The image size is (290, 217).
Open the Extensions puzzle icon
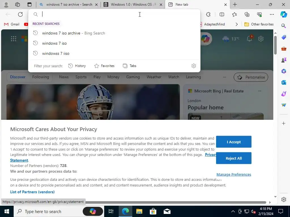click(208, 14)
